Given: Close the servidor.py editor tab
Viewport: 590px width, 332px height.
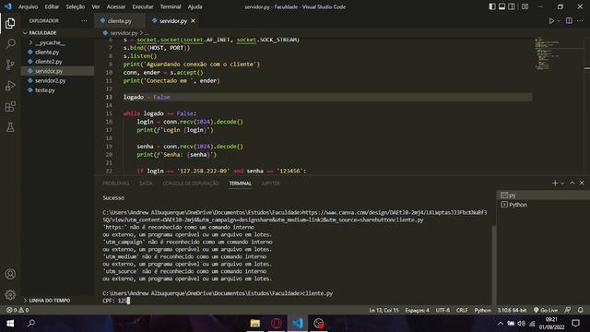Looking at the screenshot, I should (x=193, y=21).
